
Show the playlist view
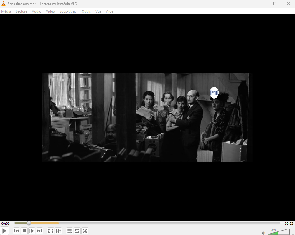click(70, 231)
